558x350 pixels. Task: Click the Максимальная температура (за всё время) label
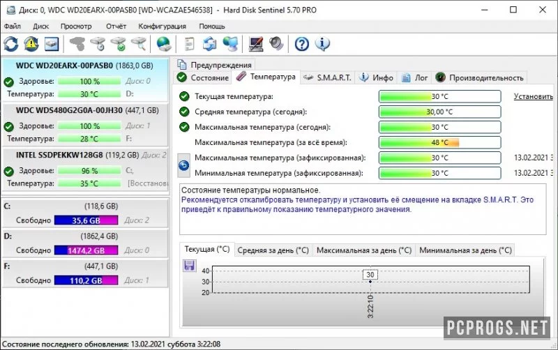click(x=271, y=142)
